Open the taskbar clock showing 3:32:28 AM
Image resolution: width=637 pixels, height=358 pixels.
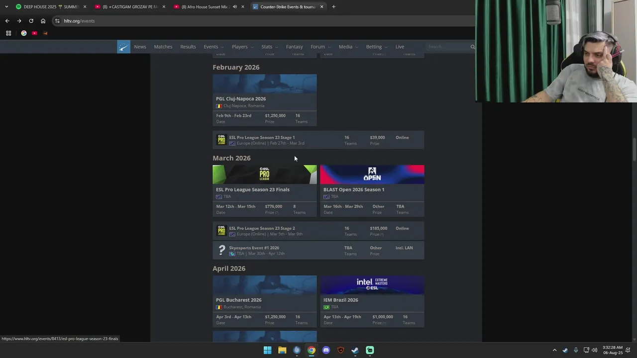613,350
